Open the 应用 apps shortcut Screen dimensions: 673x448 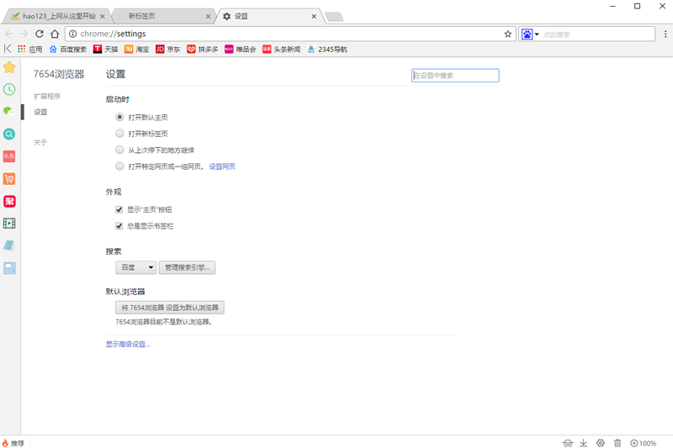(30, 50)
